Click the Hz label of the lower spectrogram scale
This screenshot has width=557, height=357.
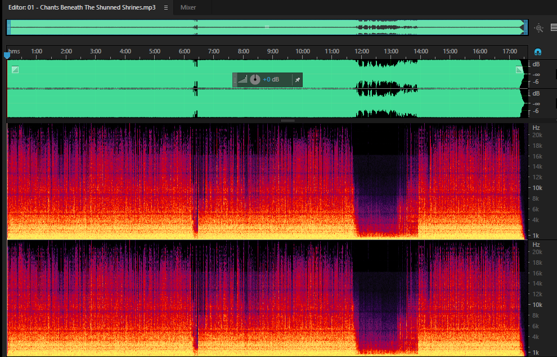(x=536, y=245)
